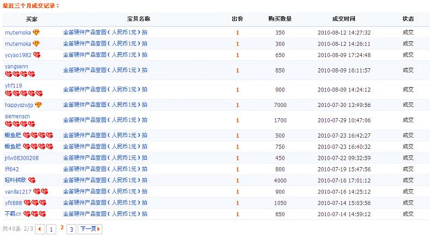430x236 pixels.
Task: Click the price 1 in lff642's row
Action: coord(238,169)
